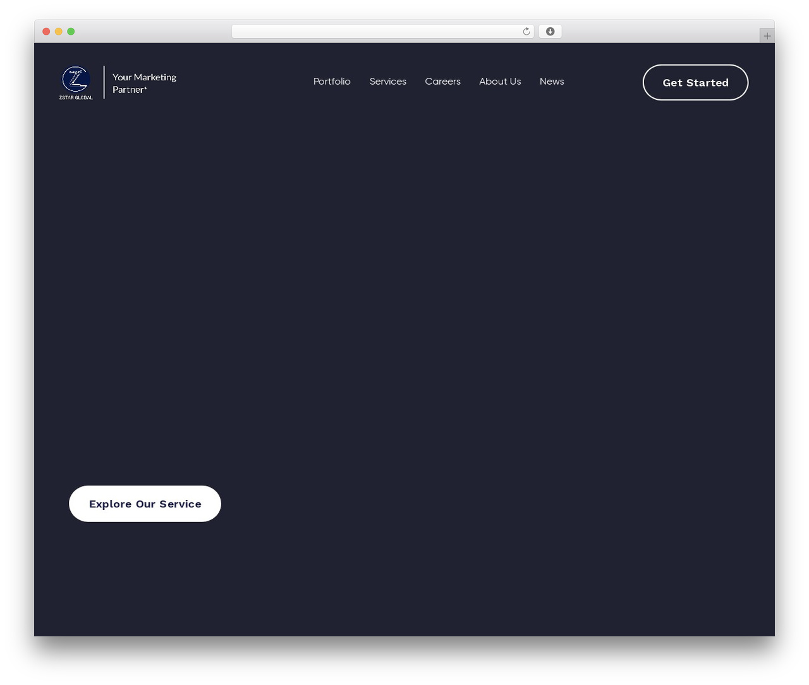Click the Get Started button

(695, 83)
